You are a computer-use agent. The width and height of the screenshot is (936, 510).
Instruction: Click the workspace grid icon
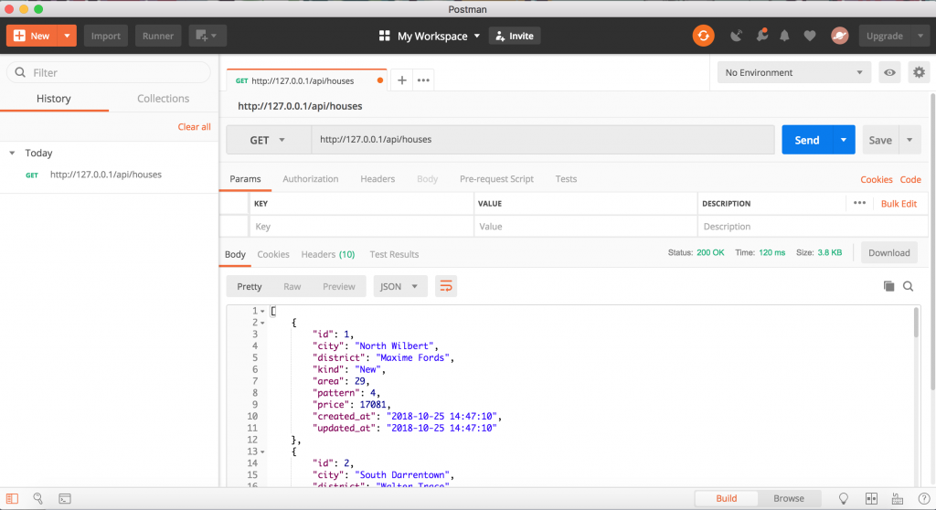[385, 36]
